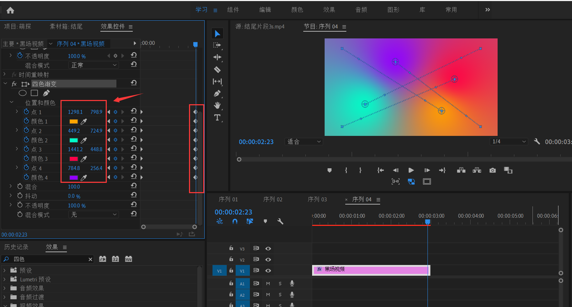572x307 pixels.
Task: Clear the 四色 effects search
Action: click(x=90, y=259)
